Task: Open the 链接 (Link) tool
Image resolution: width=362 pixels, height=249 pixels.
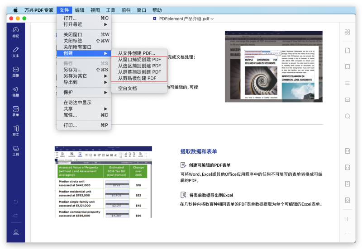Action: pyautogui.click(x=16, y=91)
